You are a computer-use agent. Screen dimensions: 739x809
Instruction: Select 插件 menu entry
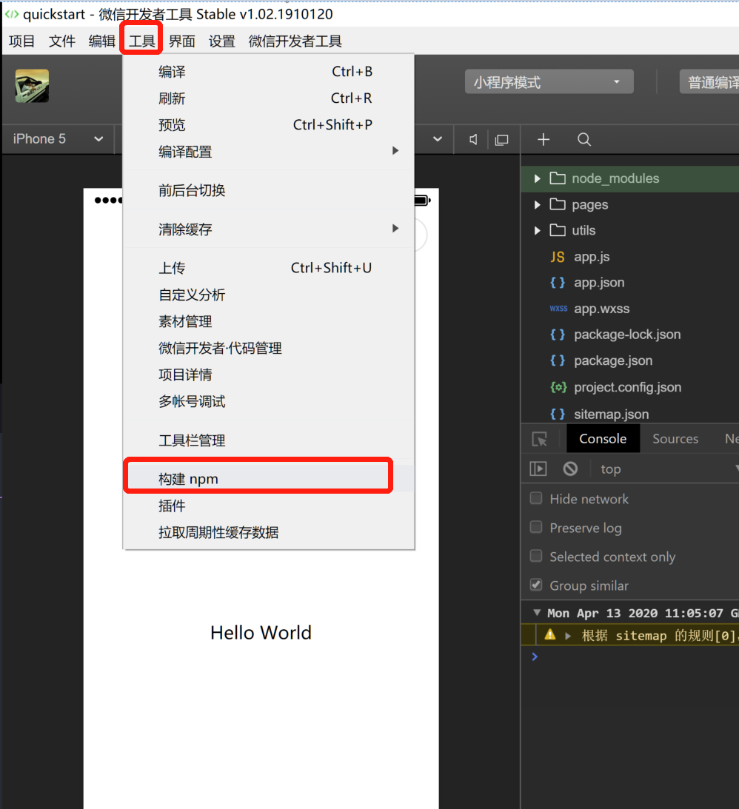[x=268, y=506]
